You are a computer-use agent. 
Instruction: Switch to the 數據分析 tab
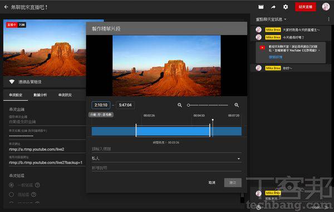pos(40,95)
